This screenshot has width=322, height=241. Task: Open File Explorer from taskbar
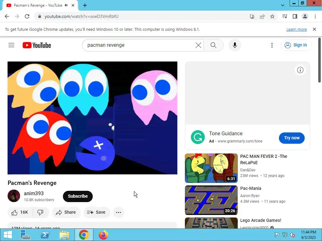pos(64,235)
